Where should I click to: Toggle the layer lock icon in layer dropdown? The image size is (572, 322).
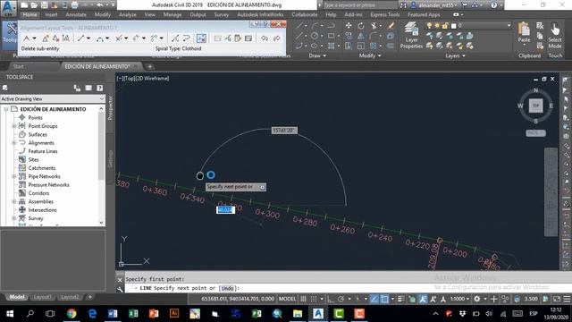pos(445,26)
